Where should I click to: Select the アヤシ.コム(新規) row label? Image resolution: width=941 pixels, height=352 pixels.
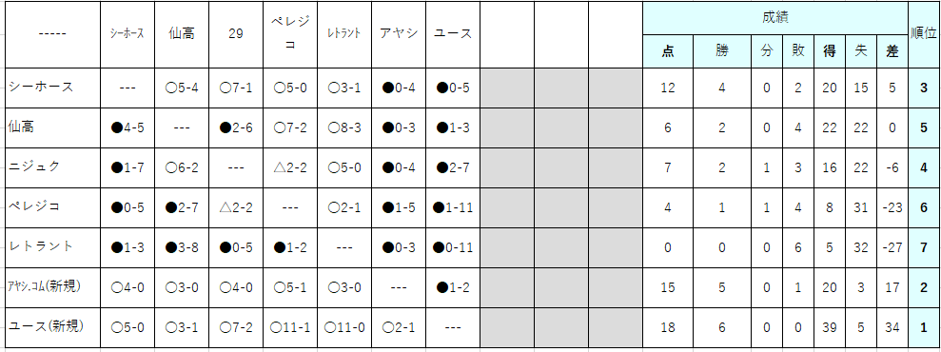click(53, 288)
